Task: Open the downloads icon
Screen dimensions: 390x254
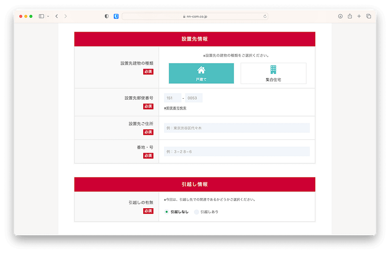Action: [x=340, y=16]
